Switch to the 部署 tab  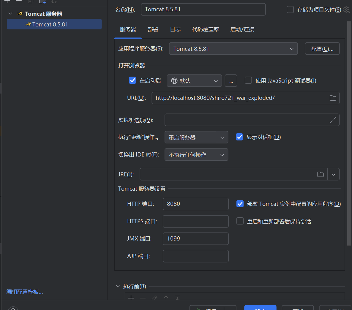[x=153, y=29]
